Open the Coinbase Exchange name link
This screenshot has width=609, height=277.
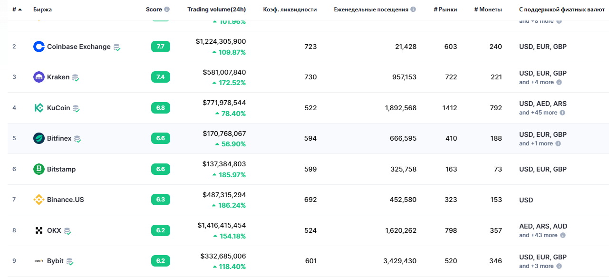[x=78, y=47]
